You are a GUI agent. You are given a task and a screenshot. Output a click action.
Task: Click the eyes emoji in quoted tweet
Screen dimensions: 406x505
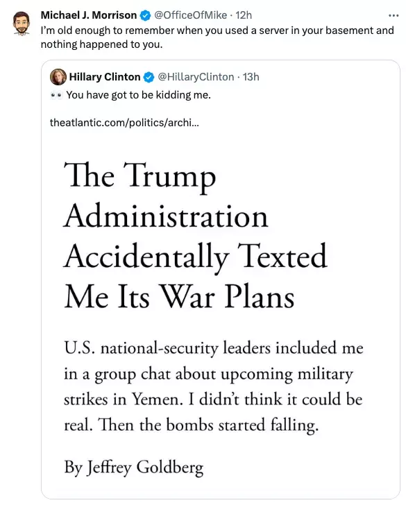(x=56, y=96)
